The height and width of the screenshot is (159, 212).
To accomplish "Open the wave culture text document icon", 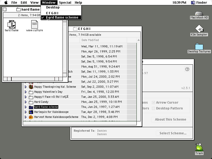I will point(34,24).
